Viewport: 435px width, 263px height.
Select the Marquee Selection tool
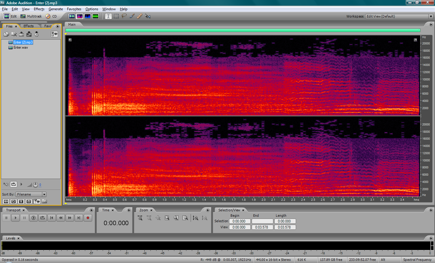coord(116,16)
